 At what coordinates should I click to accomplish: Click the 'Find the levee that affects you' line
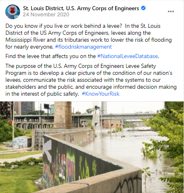click(x=82, y=56)
